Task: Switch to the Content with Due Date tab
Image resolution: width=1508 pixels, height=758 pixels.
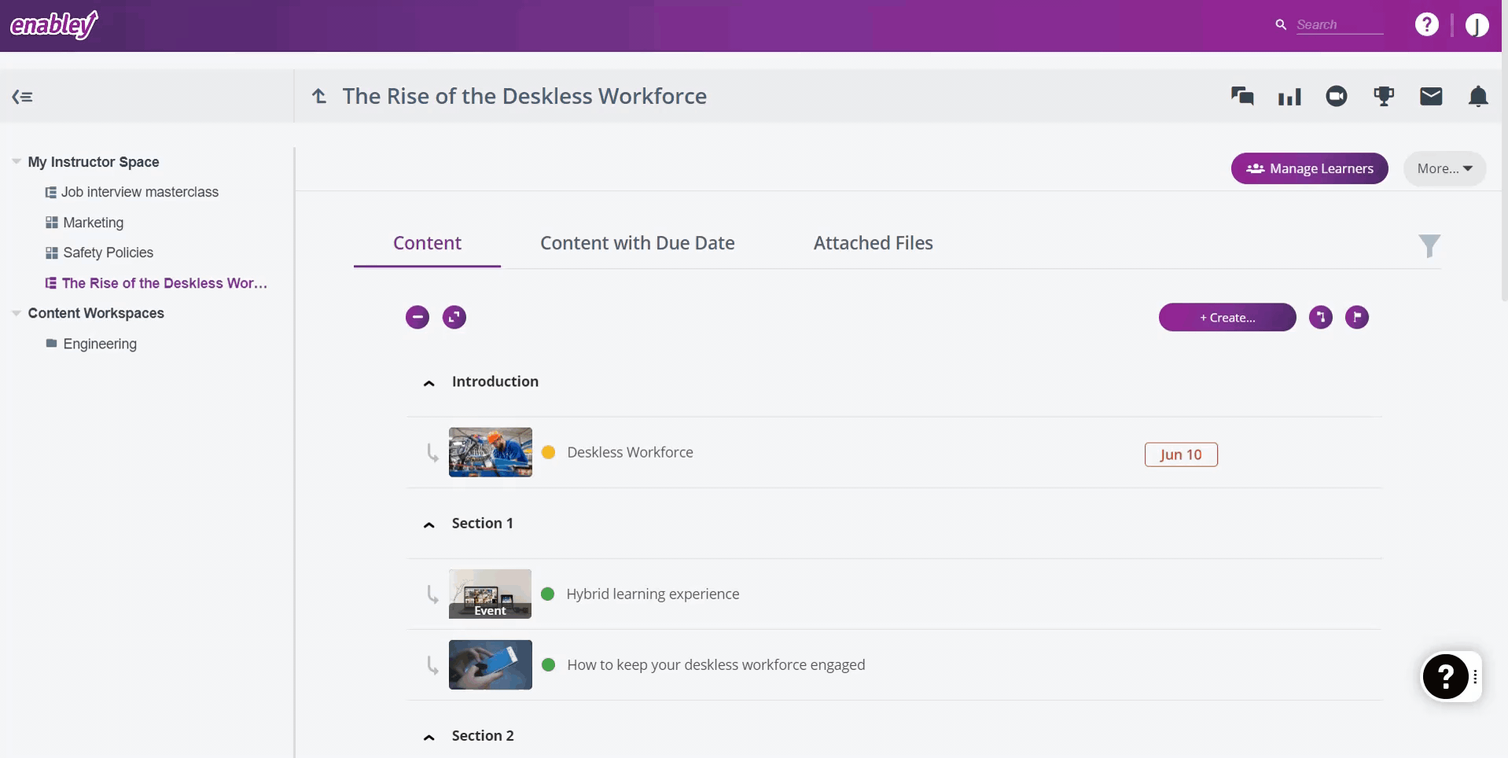Action: (637, 243)
